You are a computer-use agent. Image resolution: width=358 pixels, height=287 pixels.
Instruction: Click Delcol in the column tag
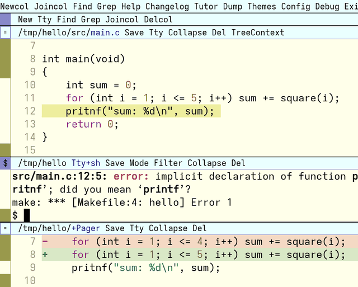158,20
